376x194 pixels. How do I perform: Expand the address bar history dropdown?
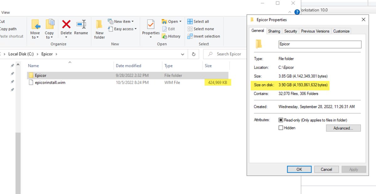coord(183,54)
